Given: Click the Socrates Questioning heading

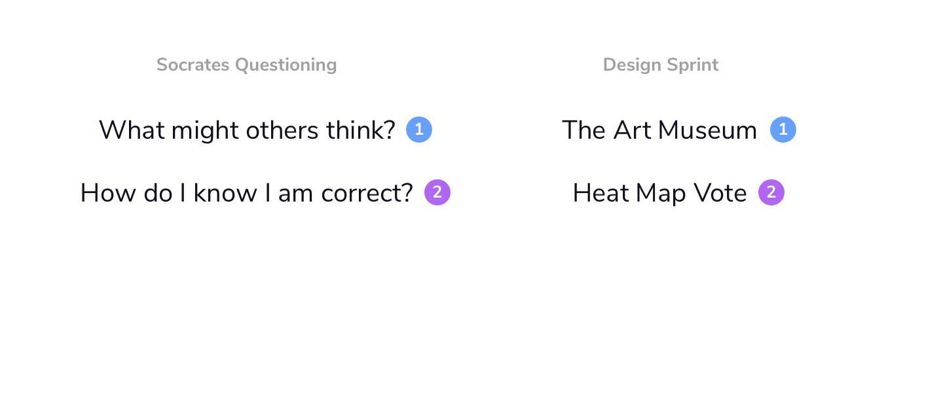Looking at the screenshot, I should [247, 65].
